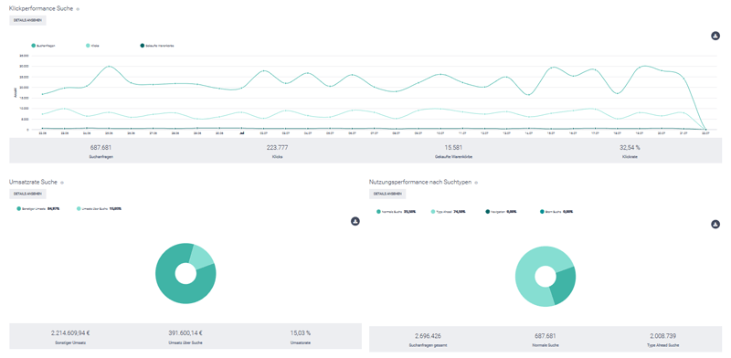This screenshot has width=731, height=358.
Task: Download the Klickperformance Suche chart
Action: click(715, 36)
